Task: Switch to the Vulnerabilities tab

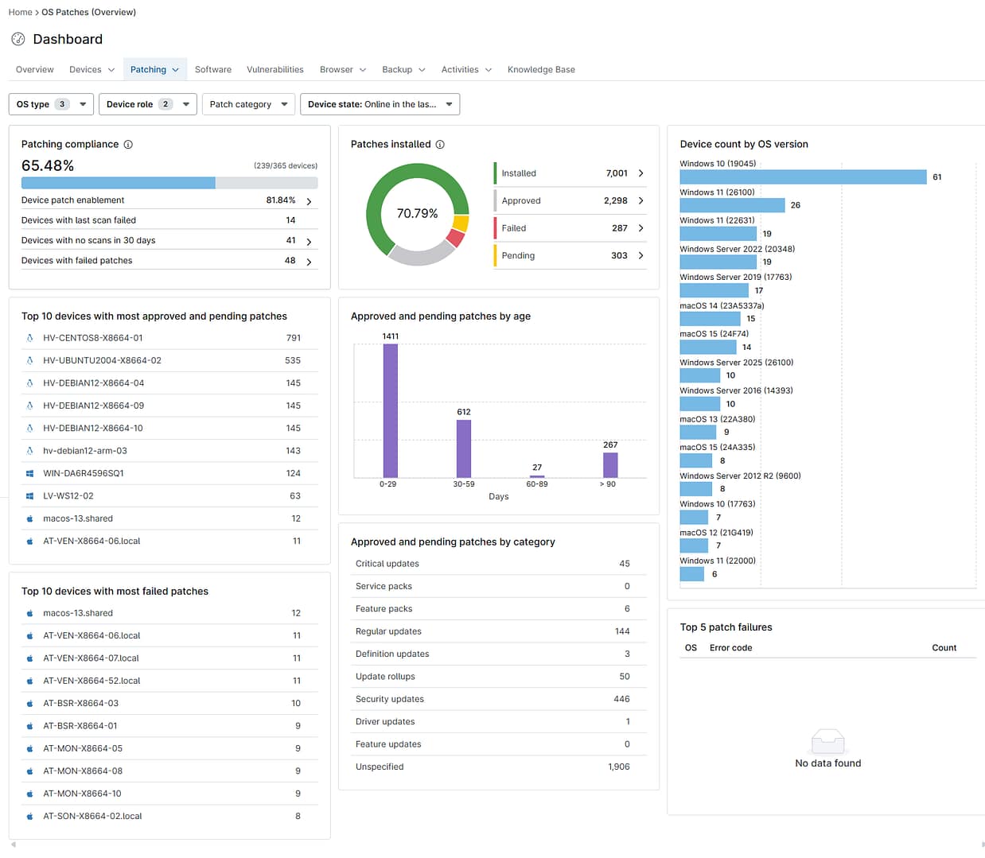Action: coord(274,70)
